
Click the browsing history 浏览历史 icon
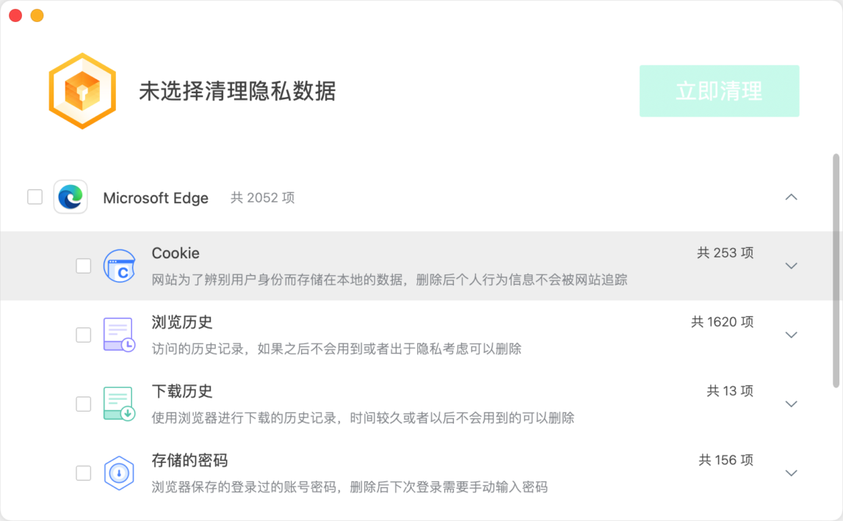[x=120, y=335]
